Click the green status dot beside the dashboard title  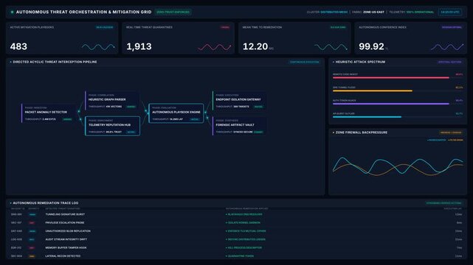(x=12, y=12)
